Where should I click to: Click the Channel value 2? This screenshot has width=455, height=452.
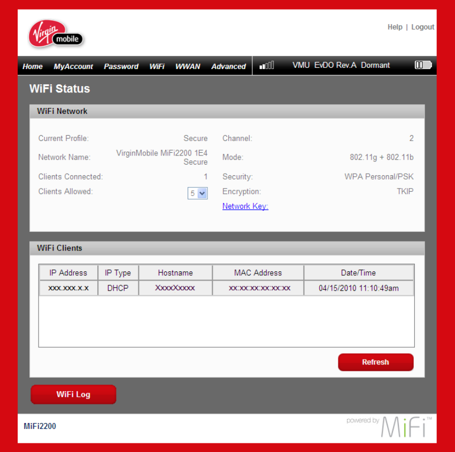411,138
